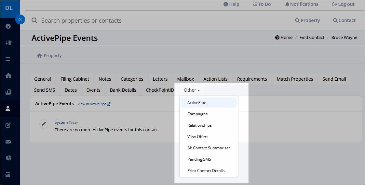The height and width of the screenshot is (185, 365).
Task: Collapse the Other dropdown tab
Action: [x=192, y=90]
